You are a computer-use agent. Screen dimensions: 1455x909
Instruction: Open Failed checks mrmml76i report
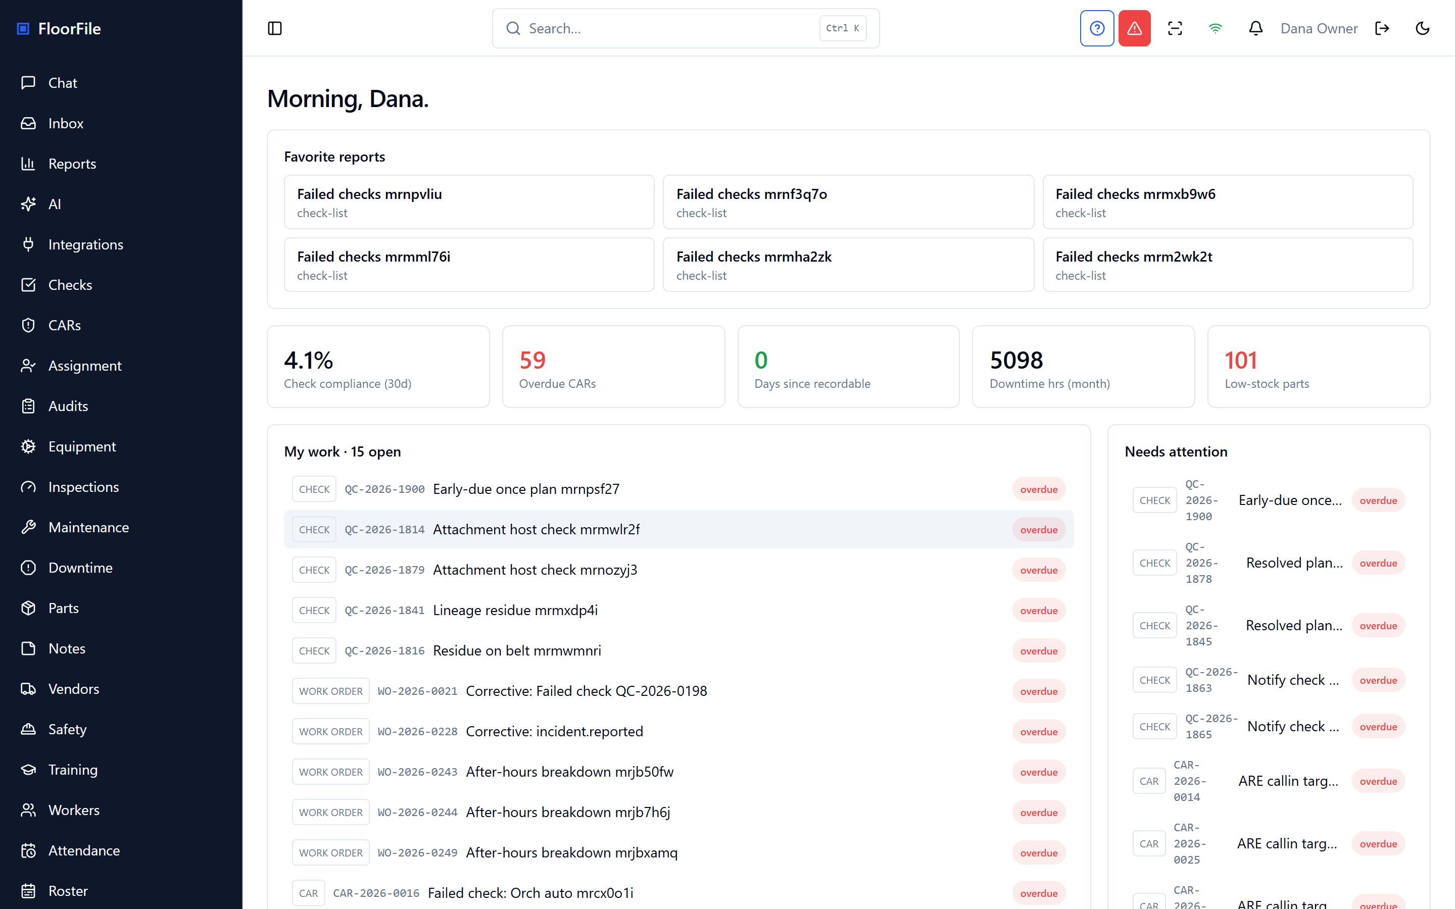[x=469, y=265]
